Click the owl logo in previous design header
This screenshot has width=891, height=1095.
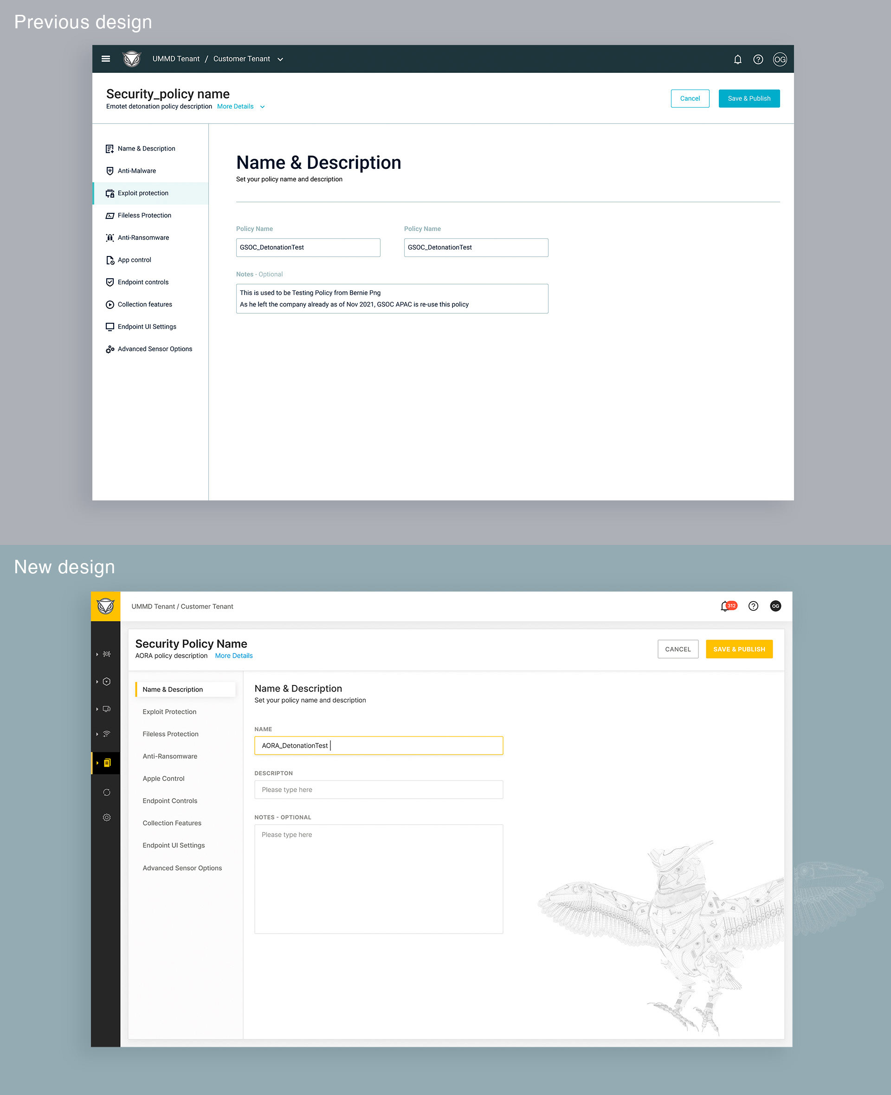point(132,59)
